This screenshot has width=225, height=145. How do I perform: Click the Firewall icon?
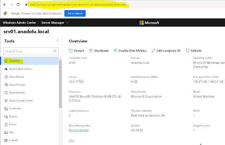[x=6, y=140]
